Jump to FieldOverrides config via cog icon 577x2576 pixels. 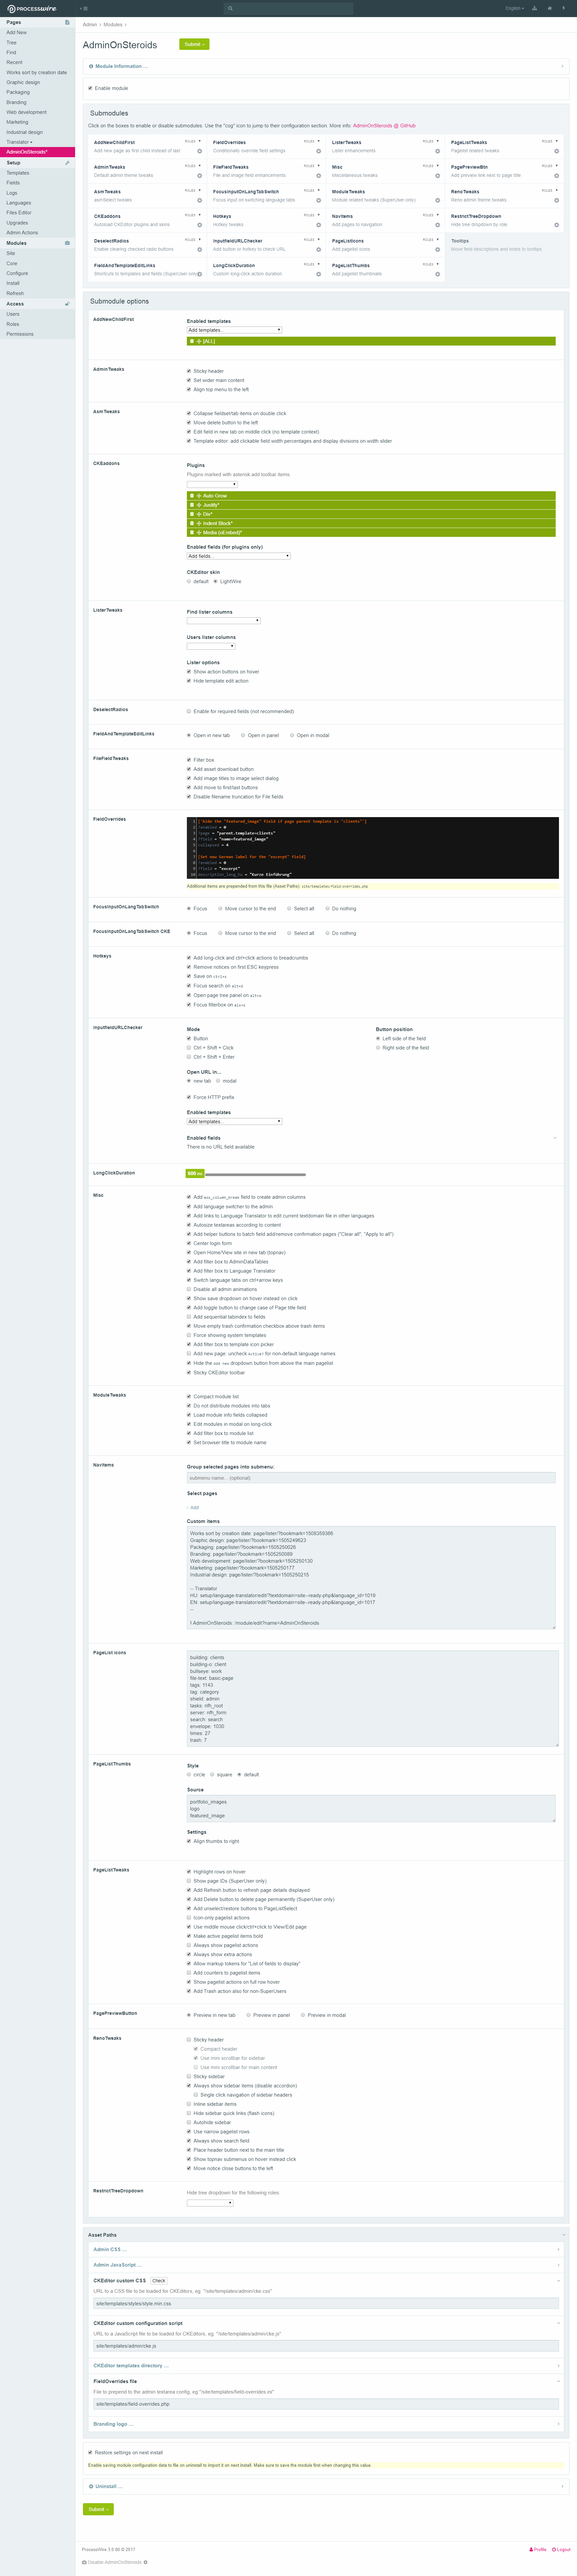click(318, 151)
